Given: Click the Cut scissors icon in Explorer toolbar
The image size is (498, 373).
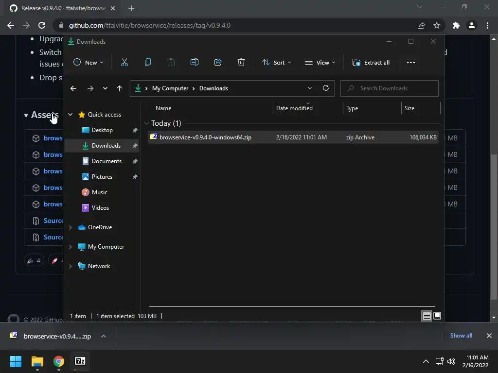Looking at the screenshot, I should (x=124, y=63).
